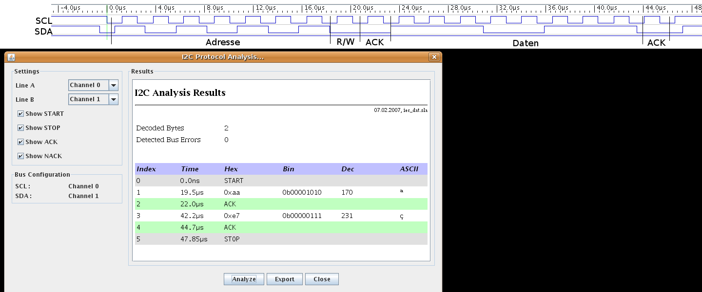Screen dimensions: 702x292
Task: Click the 20.0µs mark on the time ruler
Action: click(x=363, y=8)
